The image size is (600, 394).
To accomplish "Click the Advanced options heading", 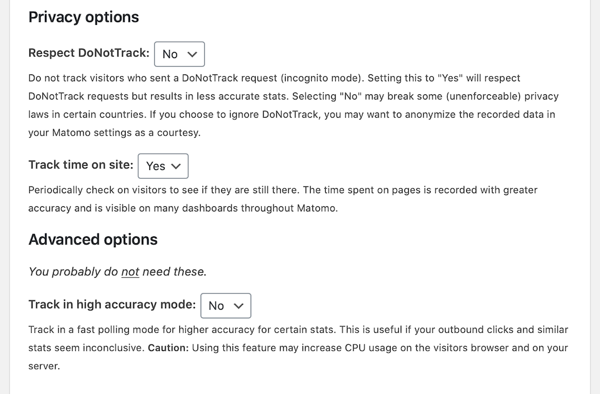I will pos(93,240).
